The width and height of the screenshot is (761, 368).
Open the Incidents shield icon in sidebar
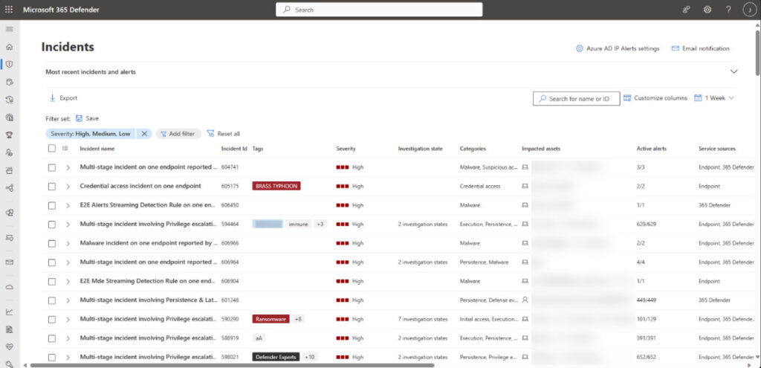click(10, 64)
